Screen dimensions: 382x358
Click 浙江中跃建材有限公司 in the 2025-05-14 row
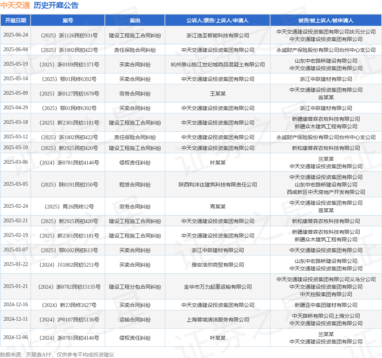point(326,79)
